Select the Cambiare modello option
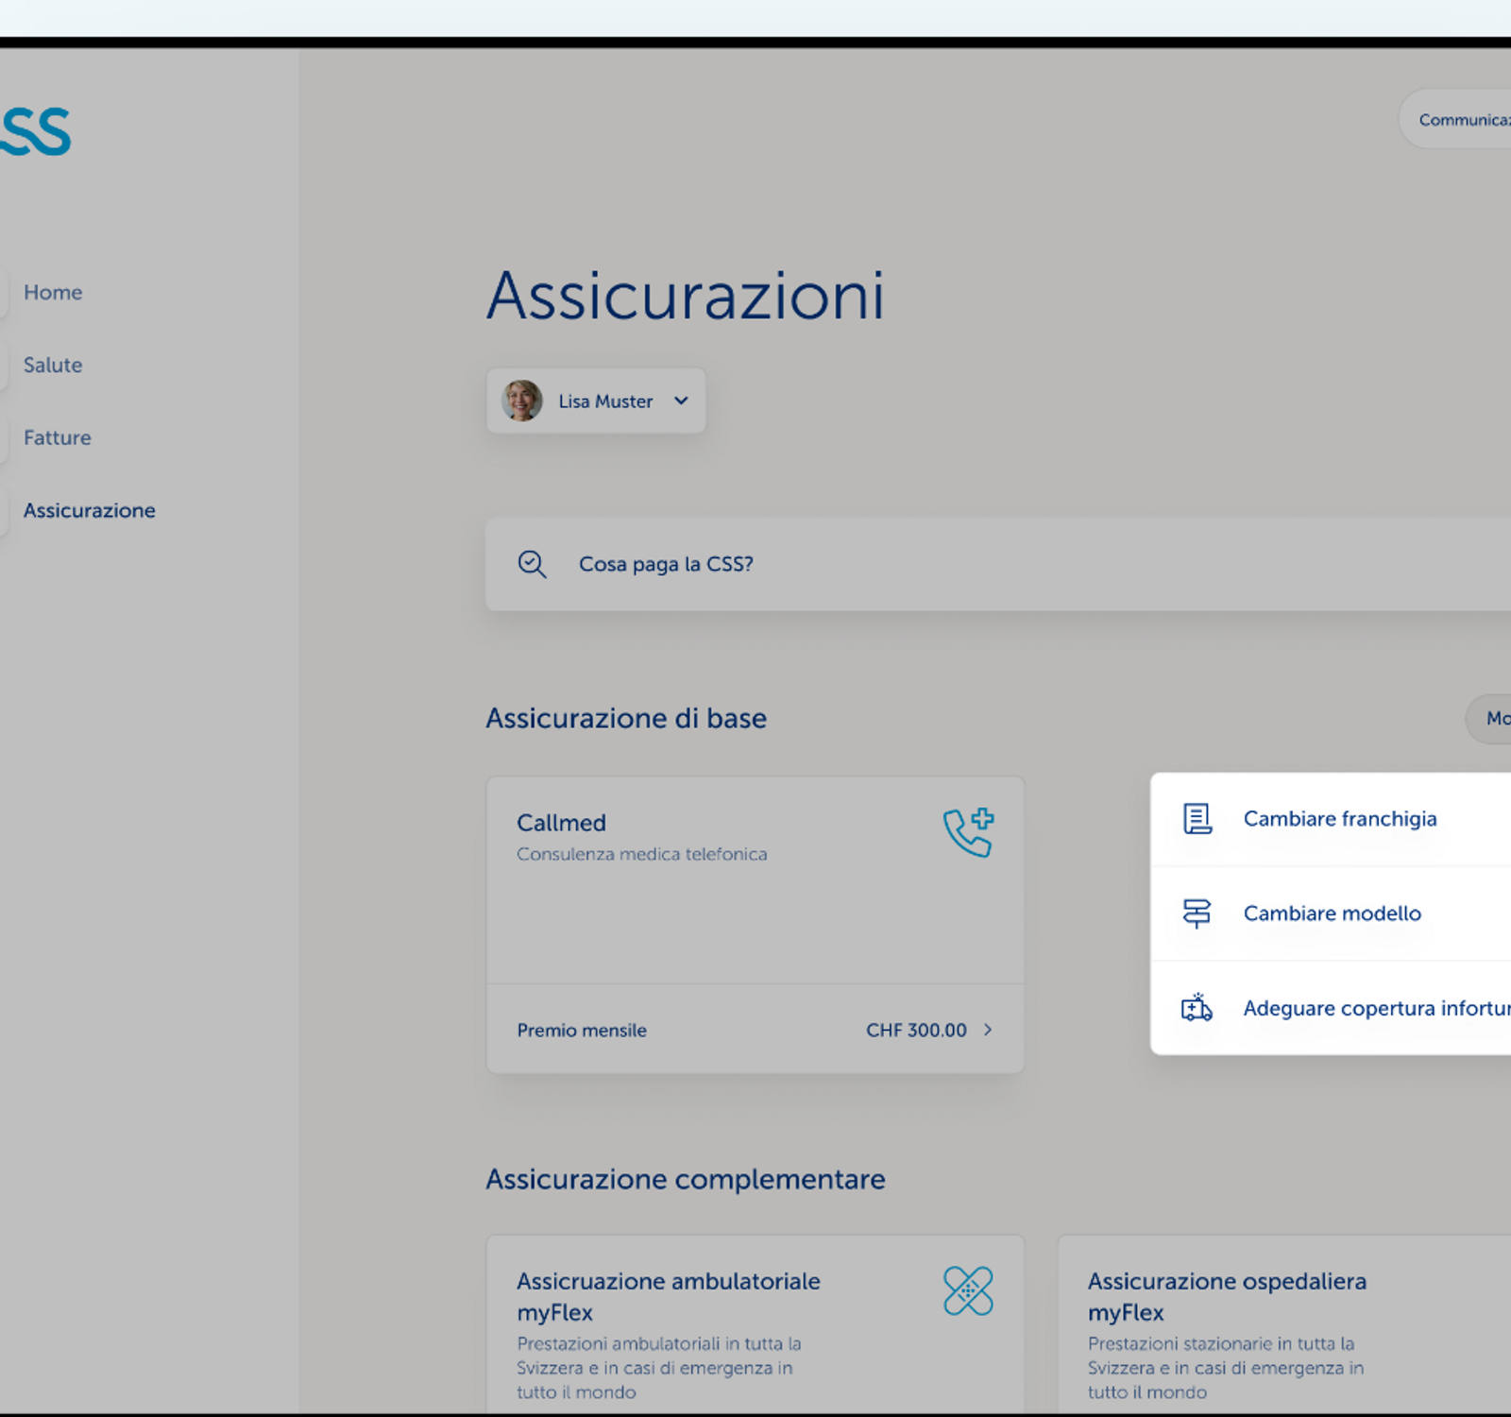The image size is (1511, 1417). tap(1332, 913)
